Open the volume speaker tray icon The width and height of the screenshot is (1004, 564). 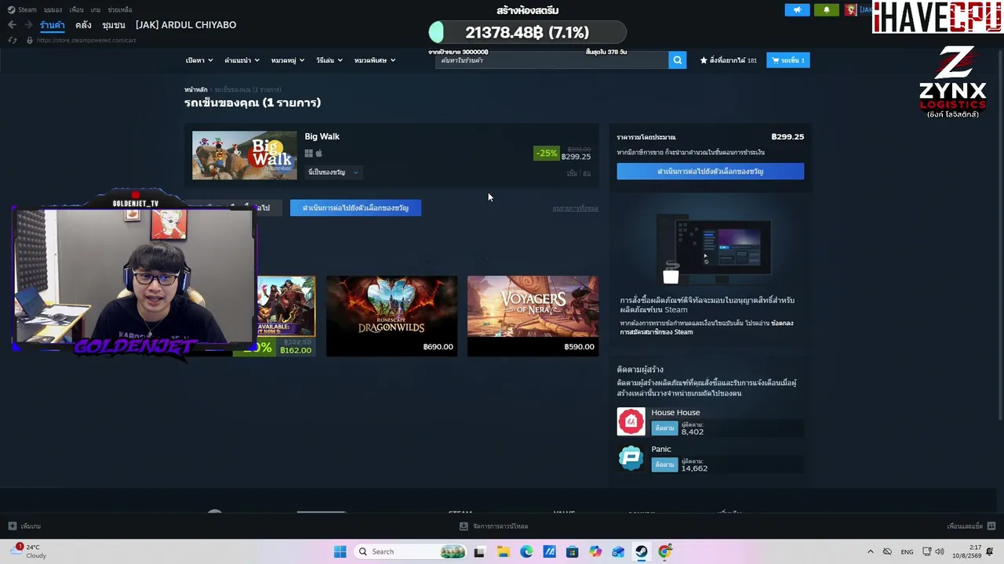tap(940, 551)
